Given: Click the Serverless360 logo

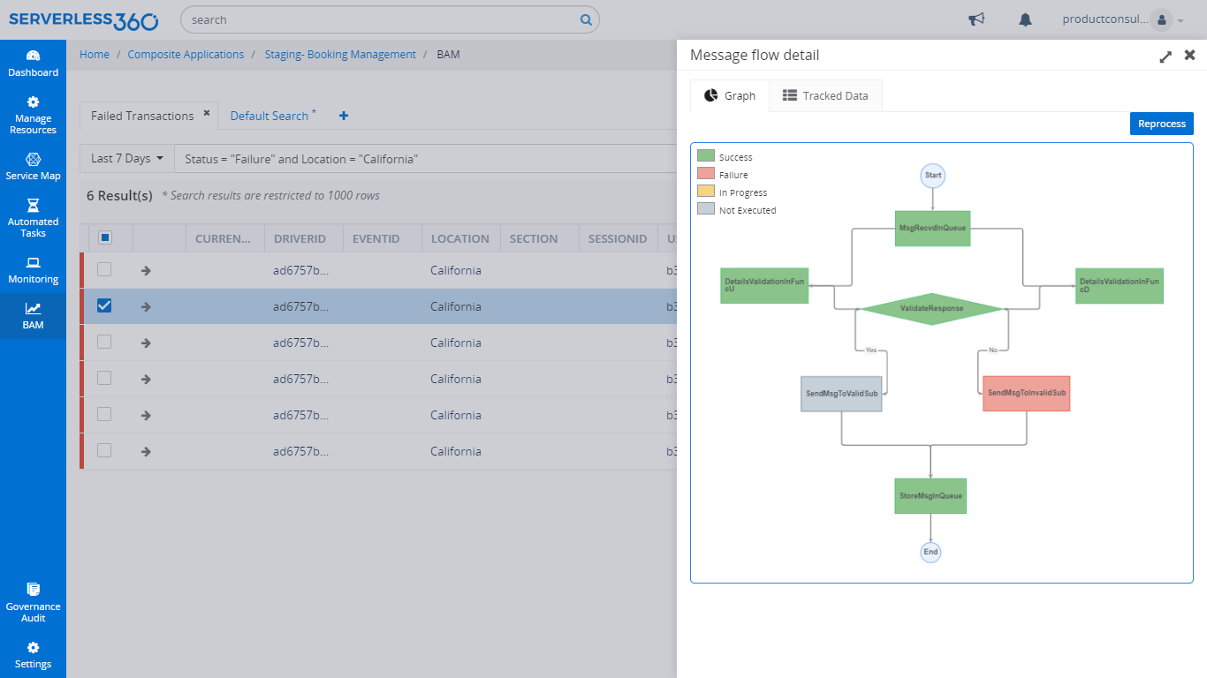Looking at the screenshot, I should 84,20.
